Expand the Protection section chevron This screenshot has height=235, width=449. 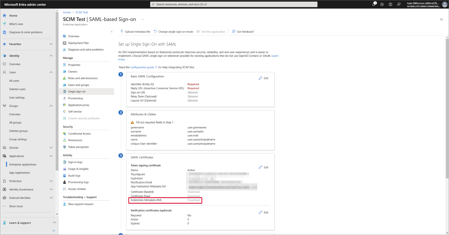(51, 181)
